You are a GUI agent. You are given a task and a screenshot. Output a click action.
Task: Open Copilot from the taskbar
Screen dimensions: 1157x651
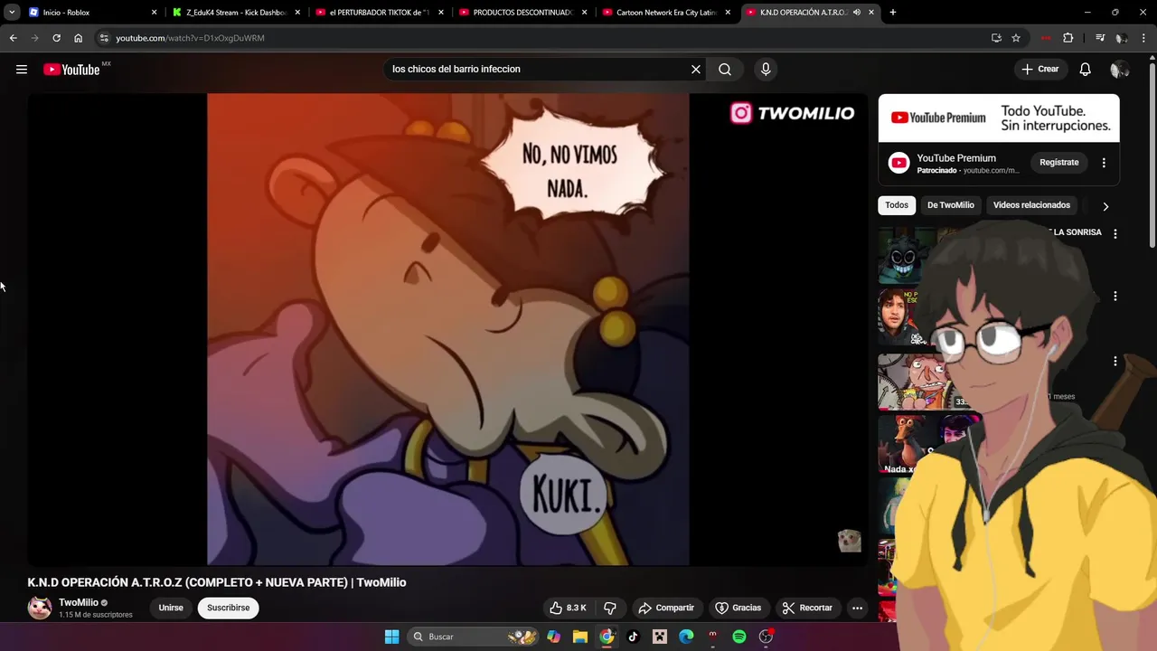tap(553, 637)
